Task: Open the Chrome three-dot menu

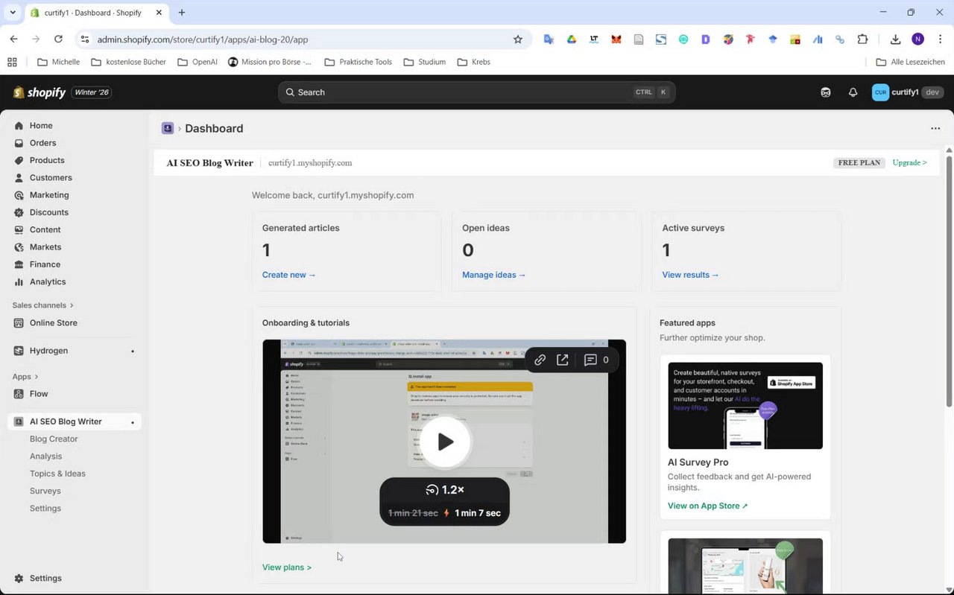Action: click(x=940, y=39)
